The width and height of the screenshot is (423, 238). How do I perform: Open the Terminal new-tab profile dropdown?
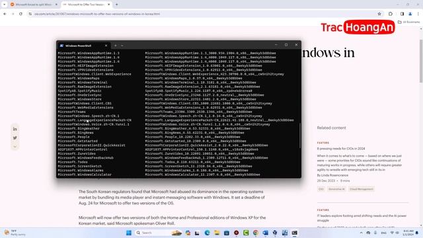tap(122, 46)
